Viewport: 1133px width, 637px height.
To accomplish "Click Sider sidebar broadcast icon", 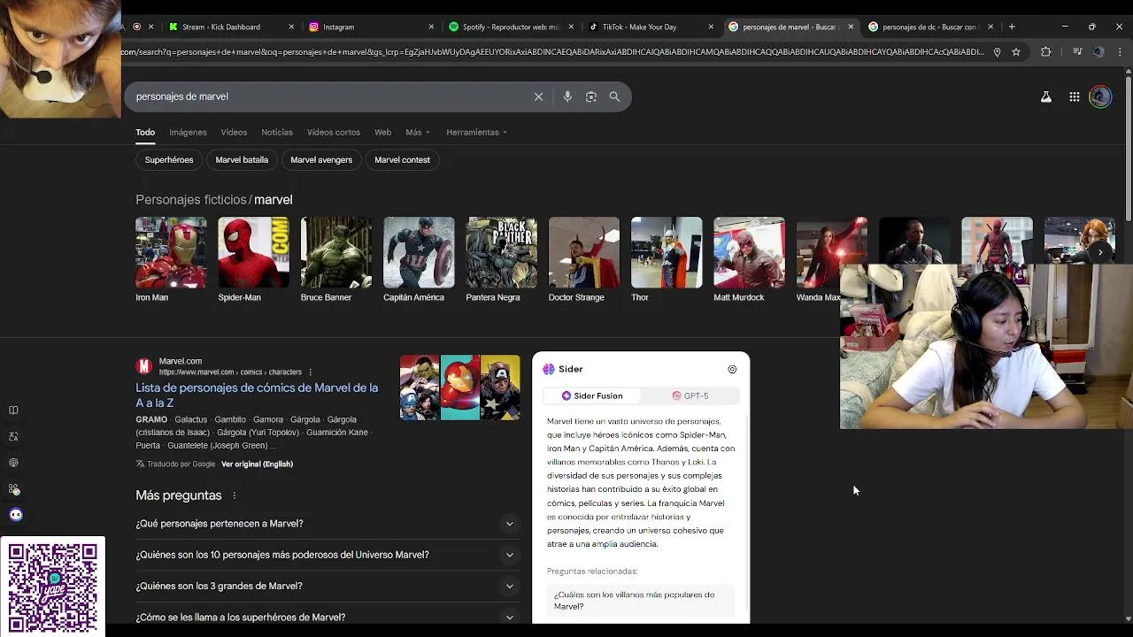I will pos(13,463).
